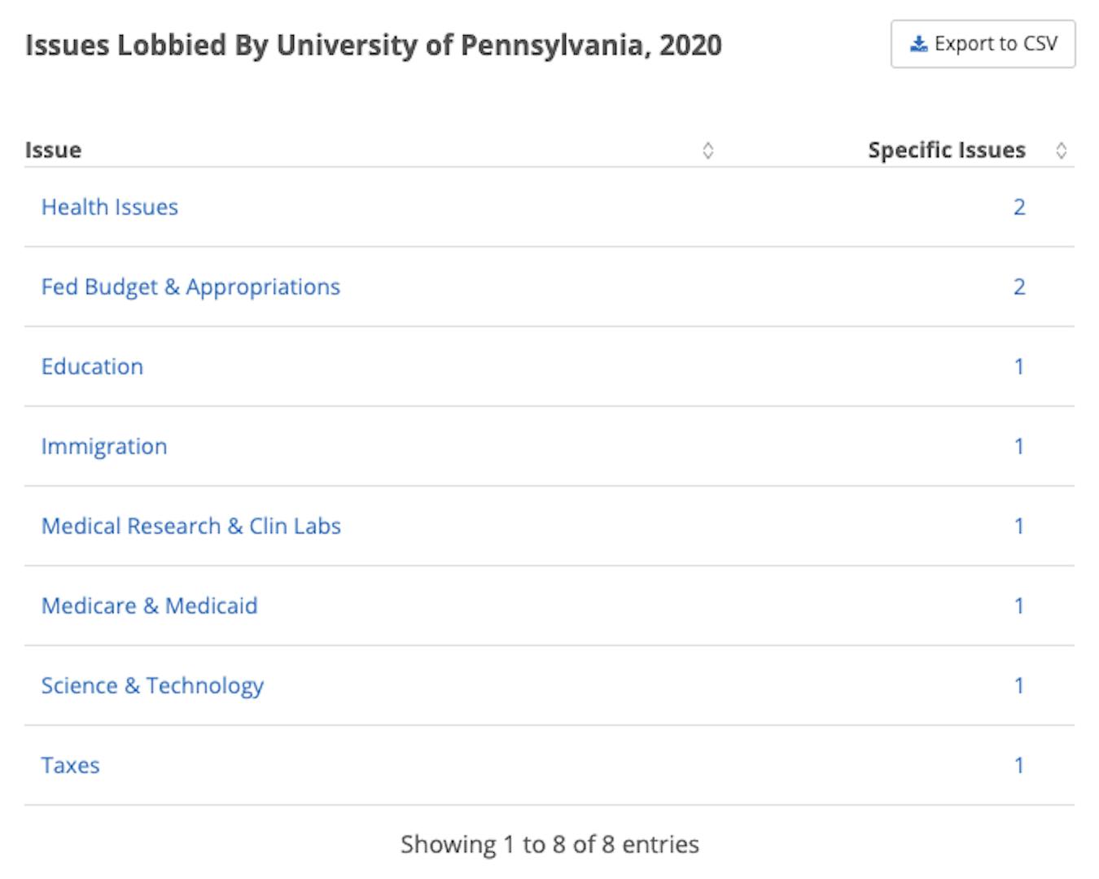This screenshot has height=879, width=1099.
Task: Click the sort arrows beside Specific Issues header
Action: point(1062,150)
